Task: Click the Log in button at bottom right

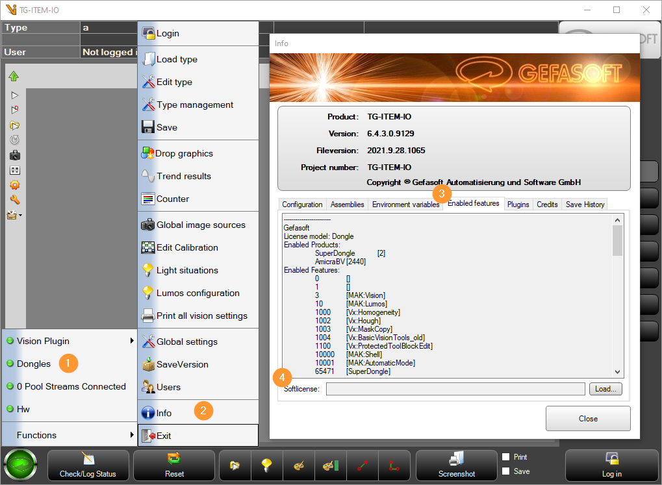Action: pos(612,465)
